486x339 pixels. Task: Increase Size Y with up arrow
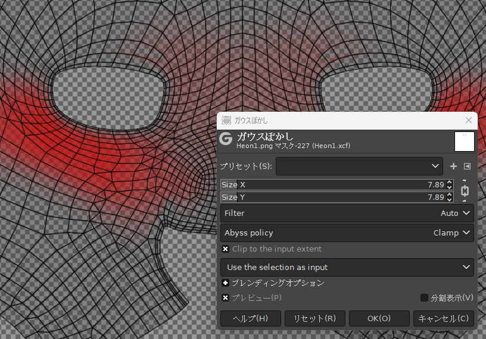tap(450, 194)
